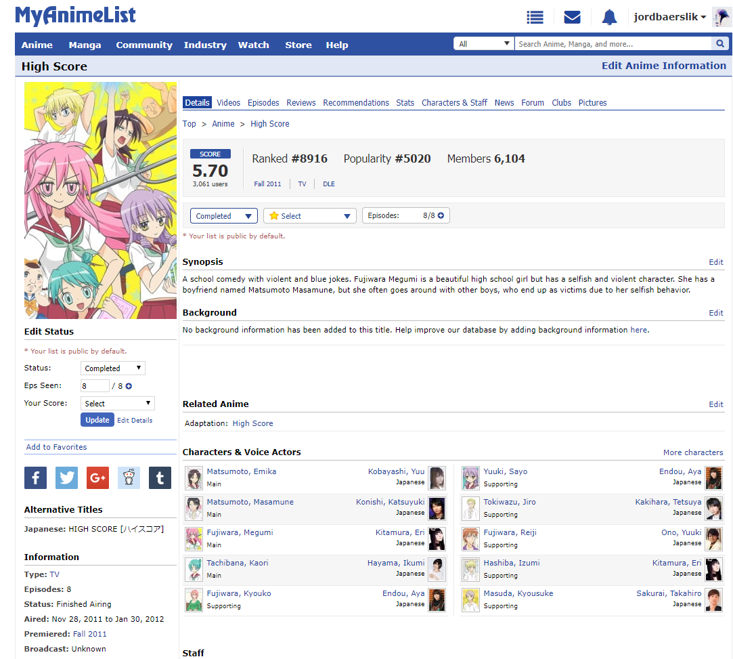The width and height of the screenshot is (733, 659).
Task: Open Kakihara, Tetsuya voice actor photo
Action: [713, 509]
